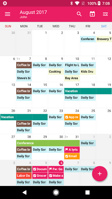Tap the Android home circle button
This screenshot has width=112, height=199.
coord(56,193)
